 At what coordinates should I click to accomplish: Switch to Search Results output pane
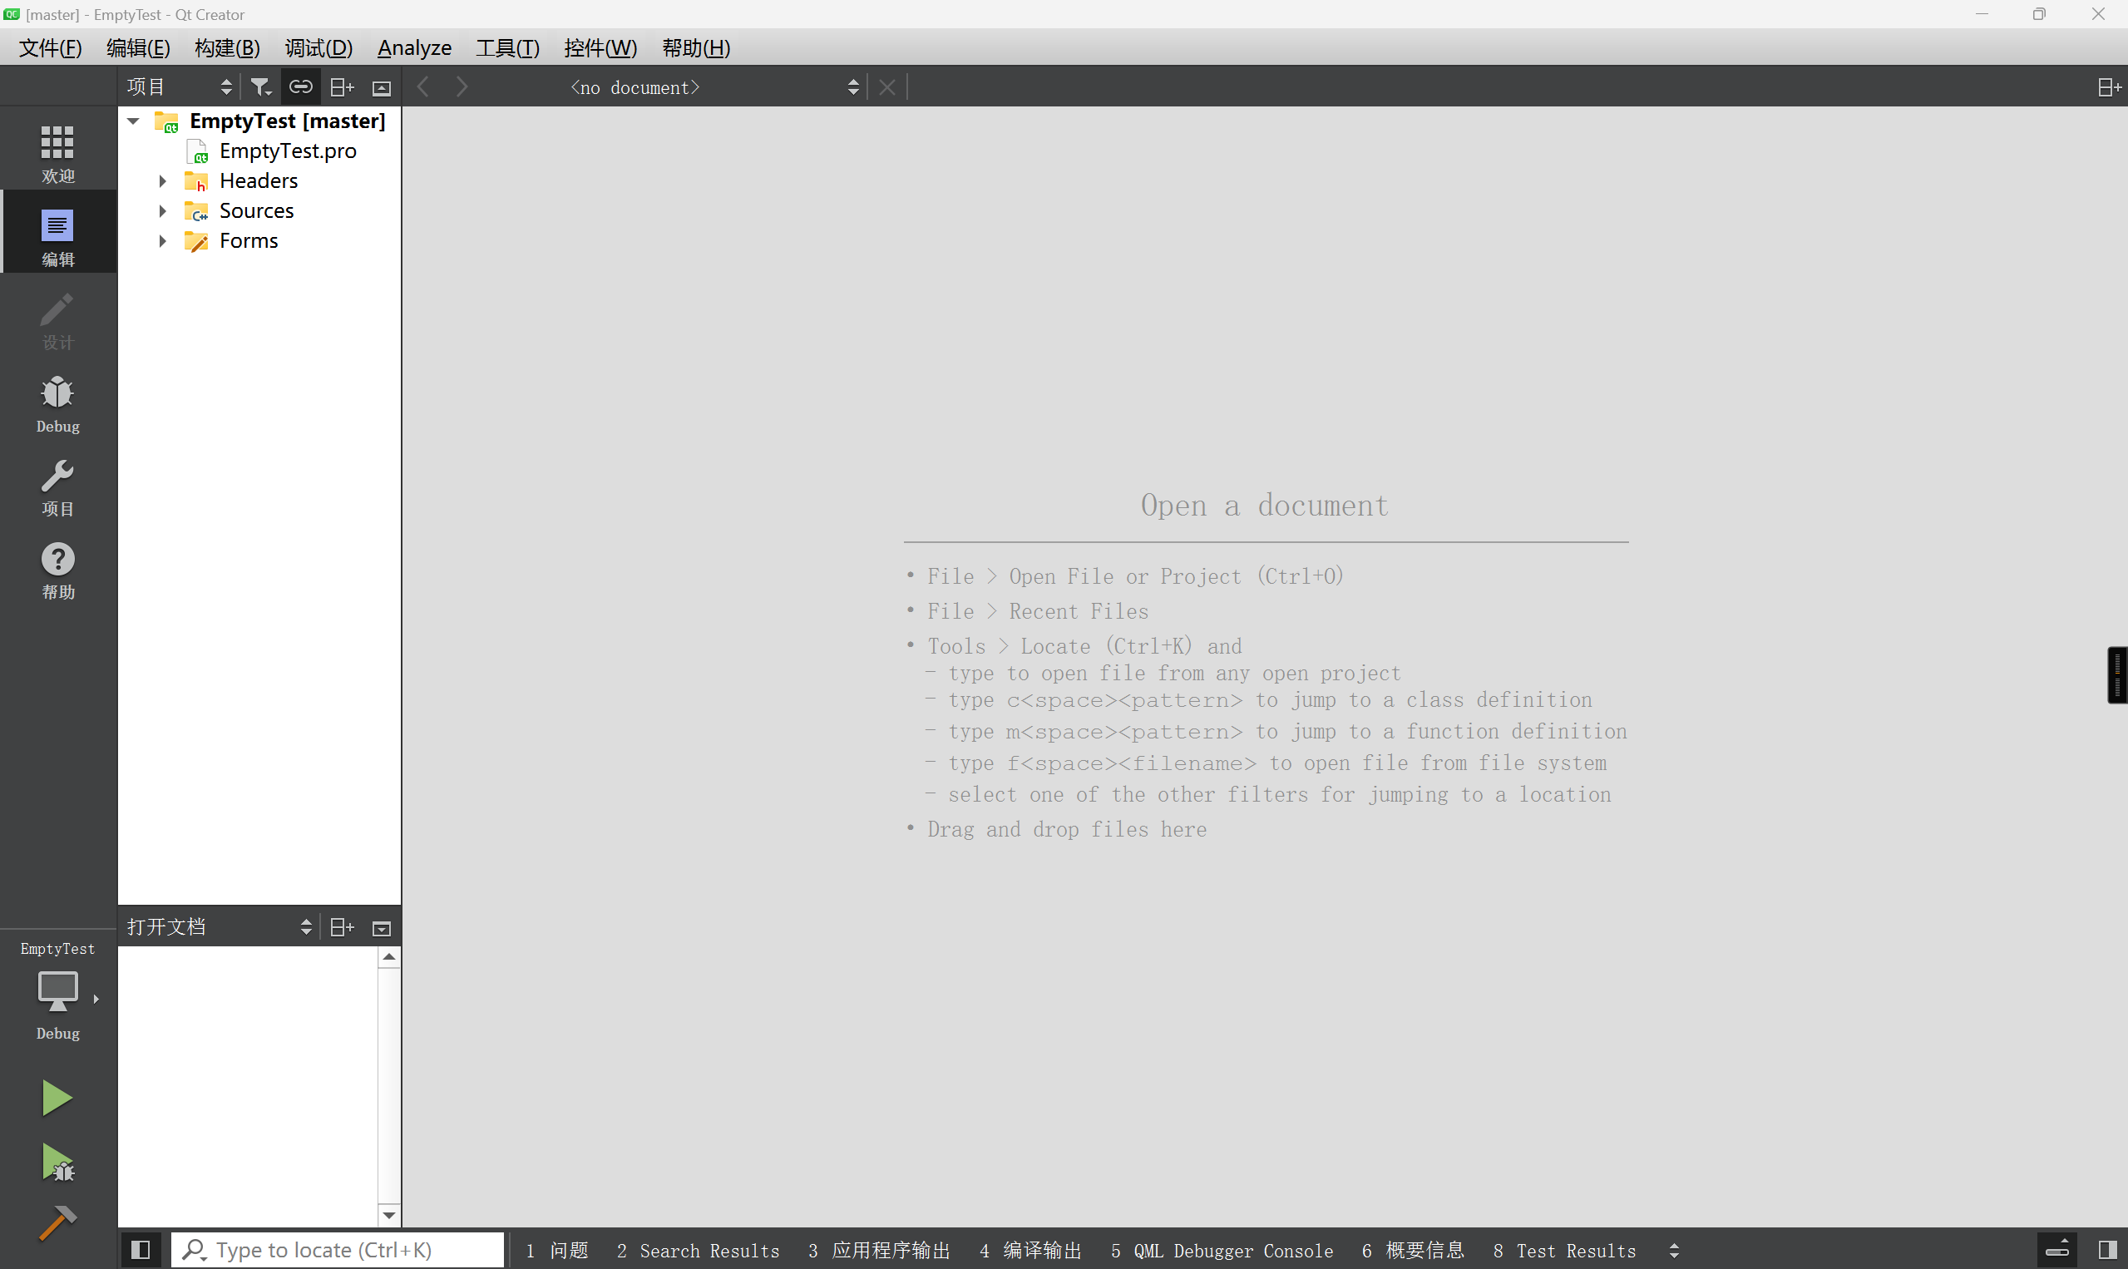pos(698,1250)
